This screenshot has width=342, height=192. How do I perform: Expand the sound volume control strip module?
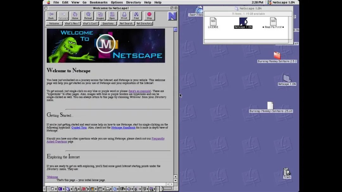(x=130, y=189)
